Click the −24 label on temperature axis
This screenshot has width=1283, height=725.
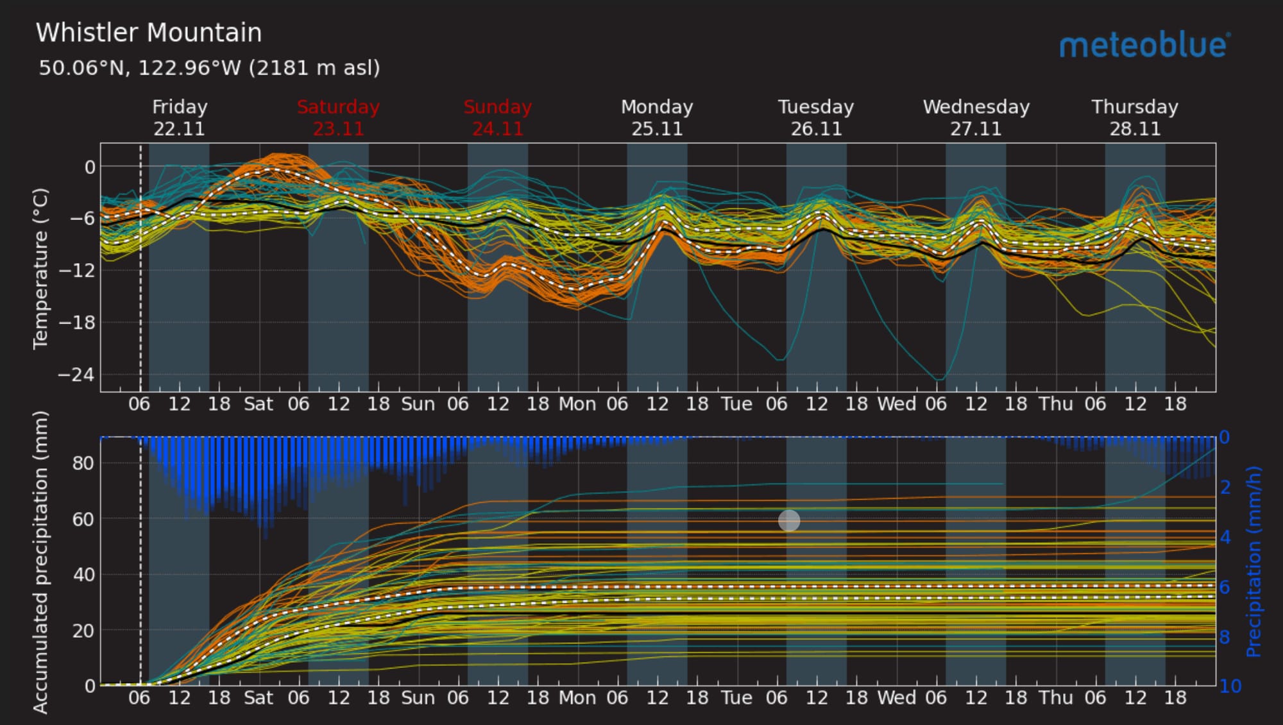tap(76, 374)
